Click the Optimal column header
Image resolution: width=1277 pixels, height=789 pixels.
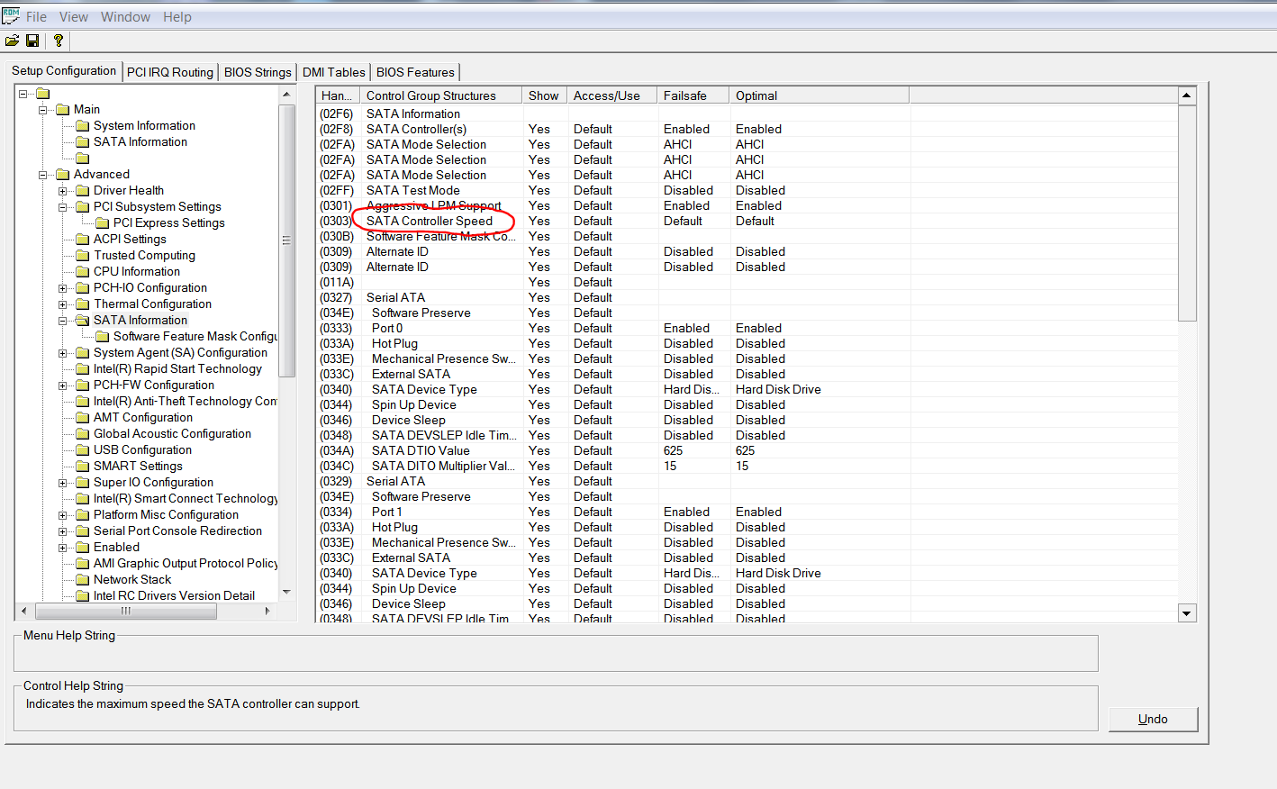[x=820, y=95]
